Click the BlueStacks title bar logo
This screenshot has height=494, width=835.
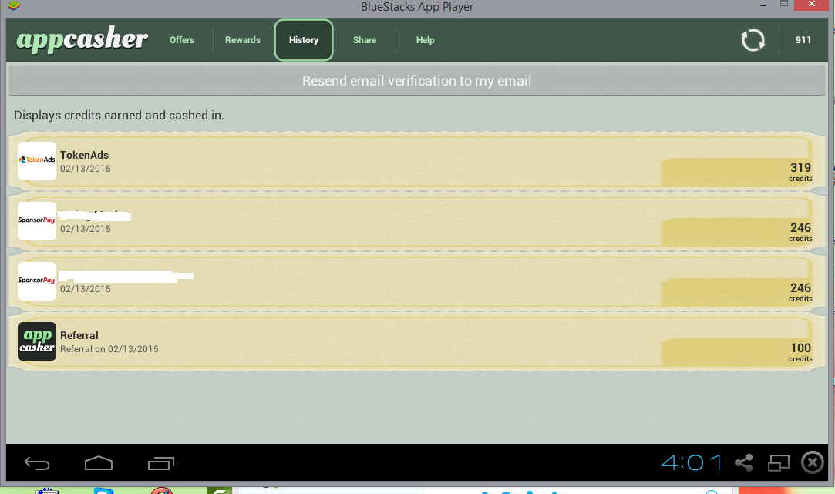[14, 6]
